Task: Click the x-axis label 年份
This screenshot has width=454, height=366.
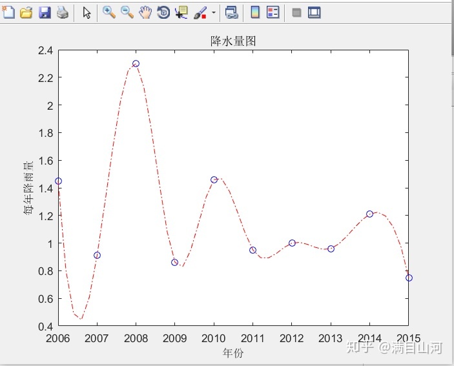Action: pos(233,352)
